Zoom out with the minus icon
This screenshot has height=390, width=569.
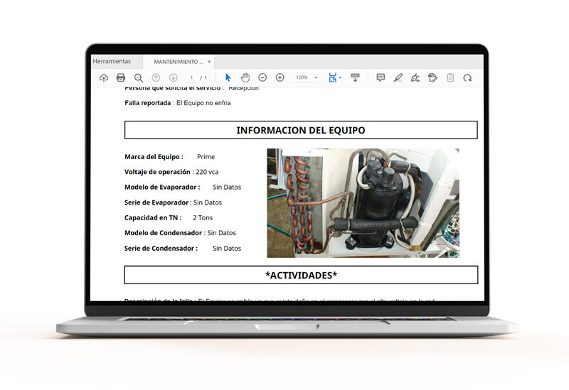pyautogui.click(x=262, y=77)
